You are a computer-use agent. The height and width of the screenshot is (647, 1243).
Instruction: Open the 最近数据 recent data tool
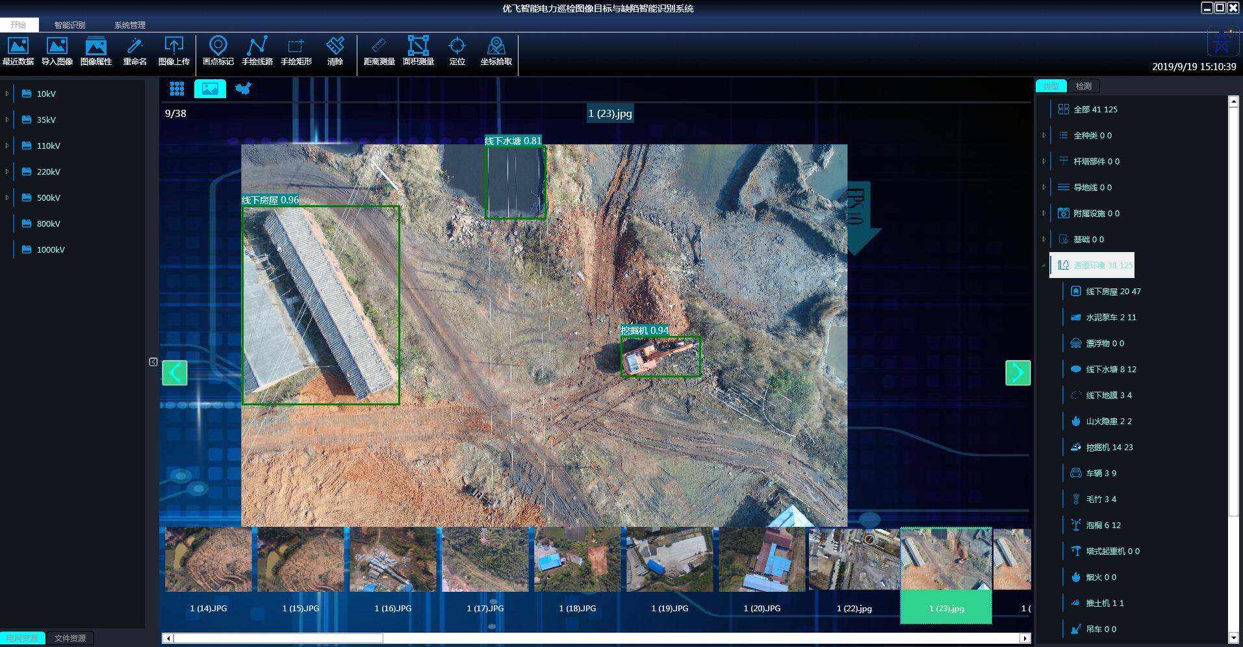click(18, 51)
